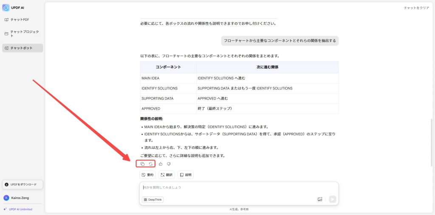The width and height of the screenshot is (435, 215).
Task: Click the folder icon beside チャットプロジェクト
Action: [x=6, y=34]
